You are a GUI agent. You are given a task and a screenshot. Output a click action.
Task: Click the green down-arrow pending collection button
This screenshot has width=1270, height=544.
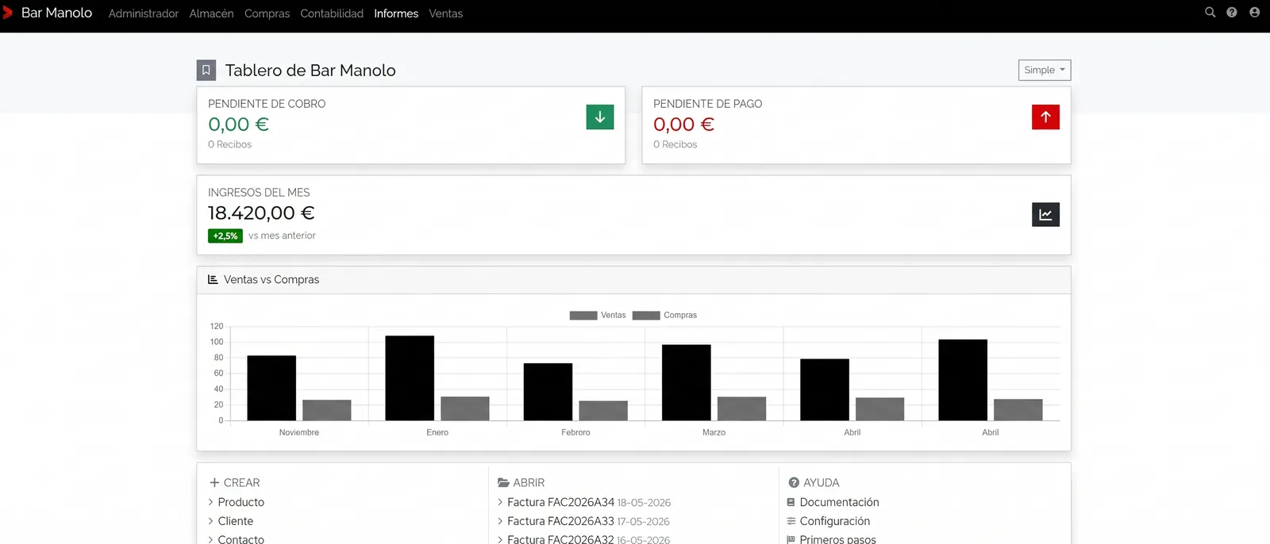point(600,117)
